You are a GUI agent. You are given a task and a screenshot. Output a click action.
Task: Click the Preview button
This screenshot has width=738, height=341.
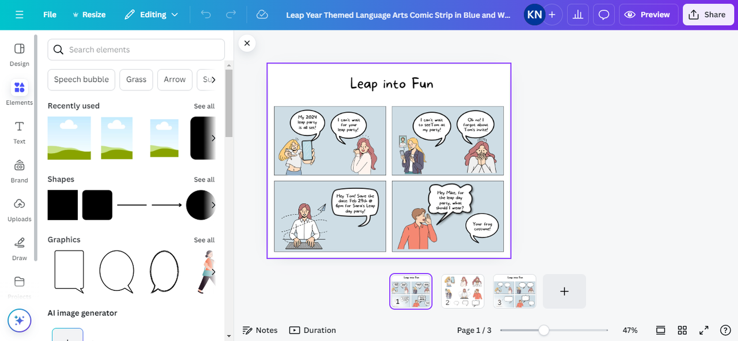pos(649,14)
